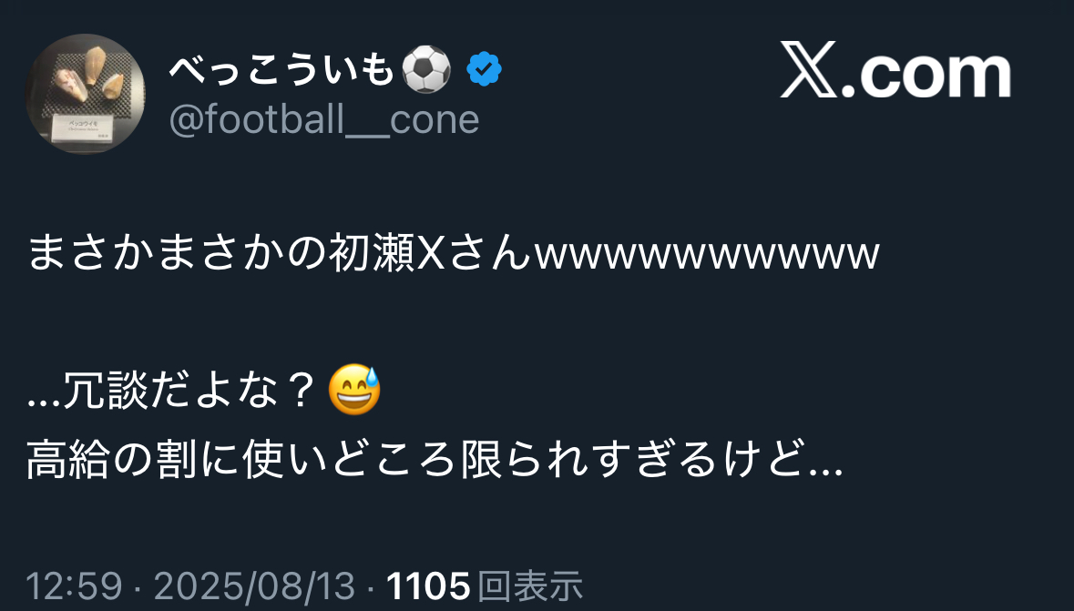1074x611 pixels.
Task: Open the @football__cone handle link
Action: pyautogui.click(x=324, y=119)
